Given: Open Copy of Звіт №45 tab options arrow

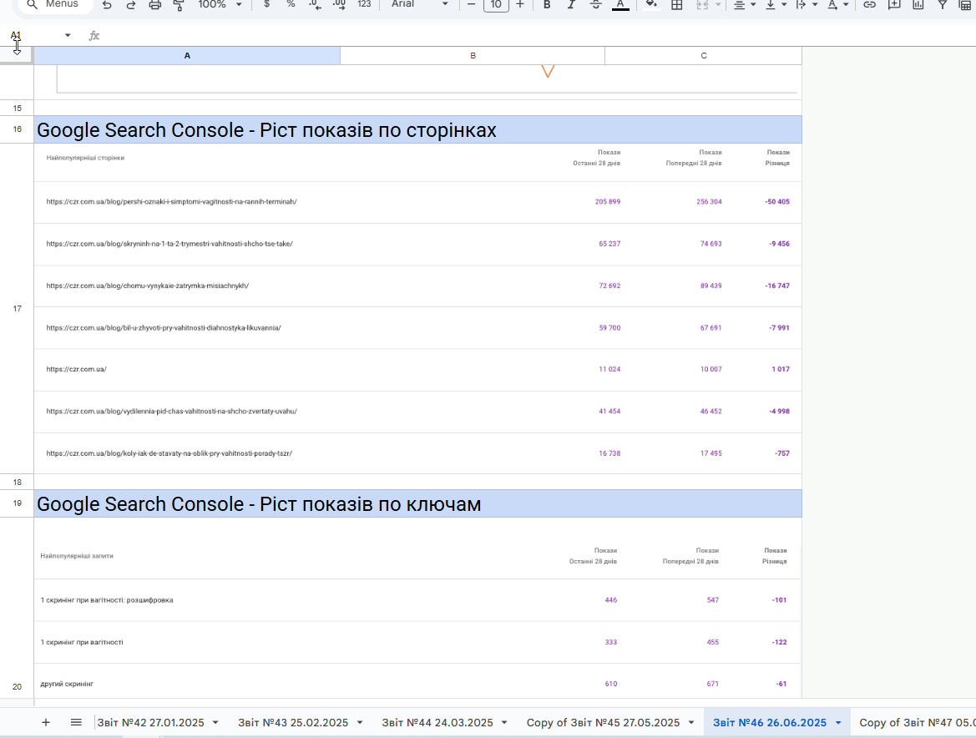Looking at the screenshot, I should 691,722.
